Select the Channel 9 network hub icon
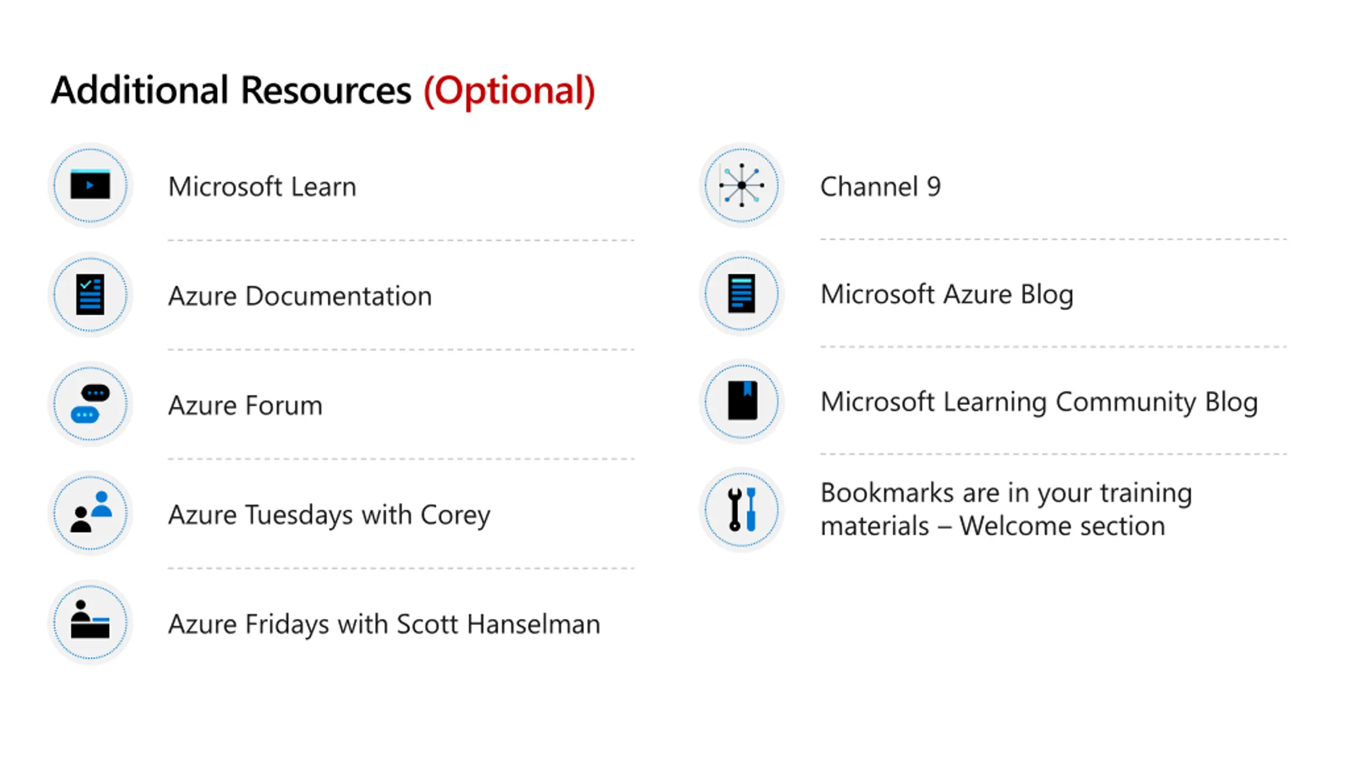1349x759 pixels. coord(741,185)
